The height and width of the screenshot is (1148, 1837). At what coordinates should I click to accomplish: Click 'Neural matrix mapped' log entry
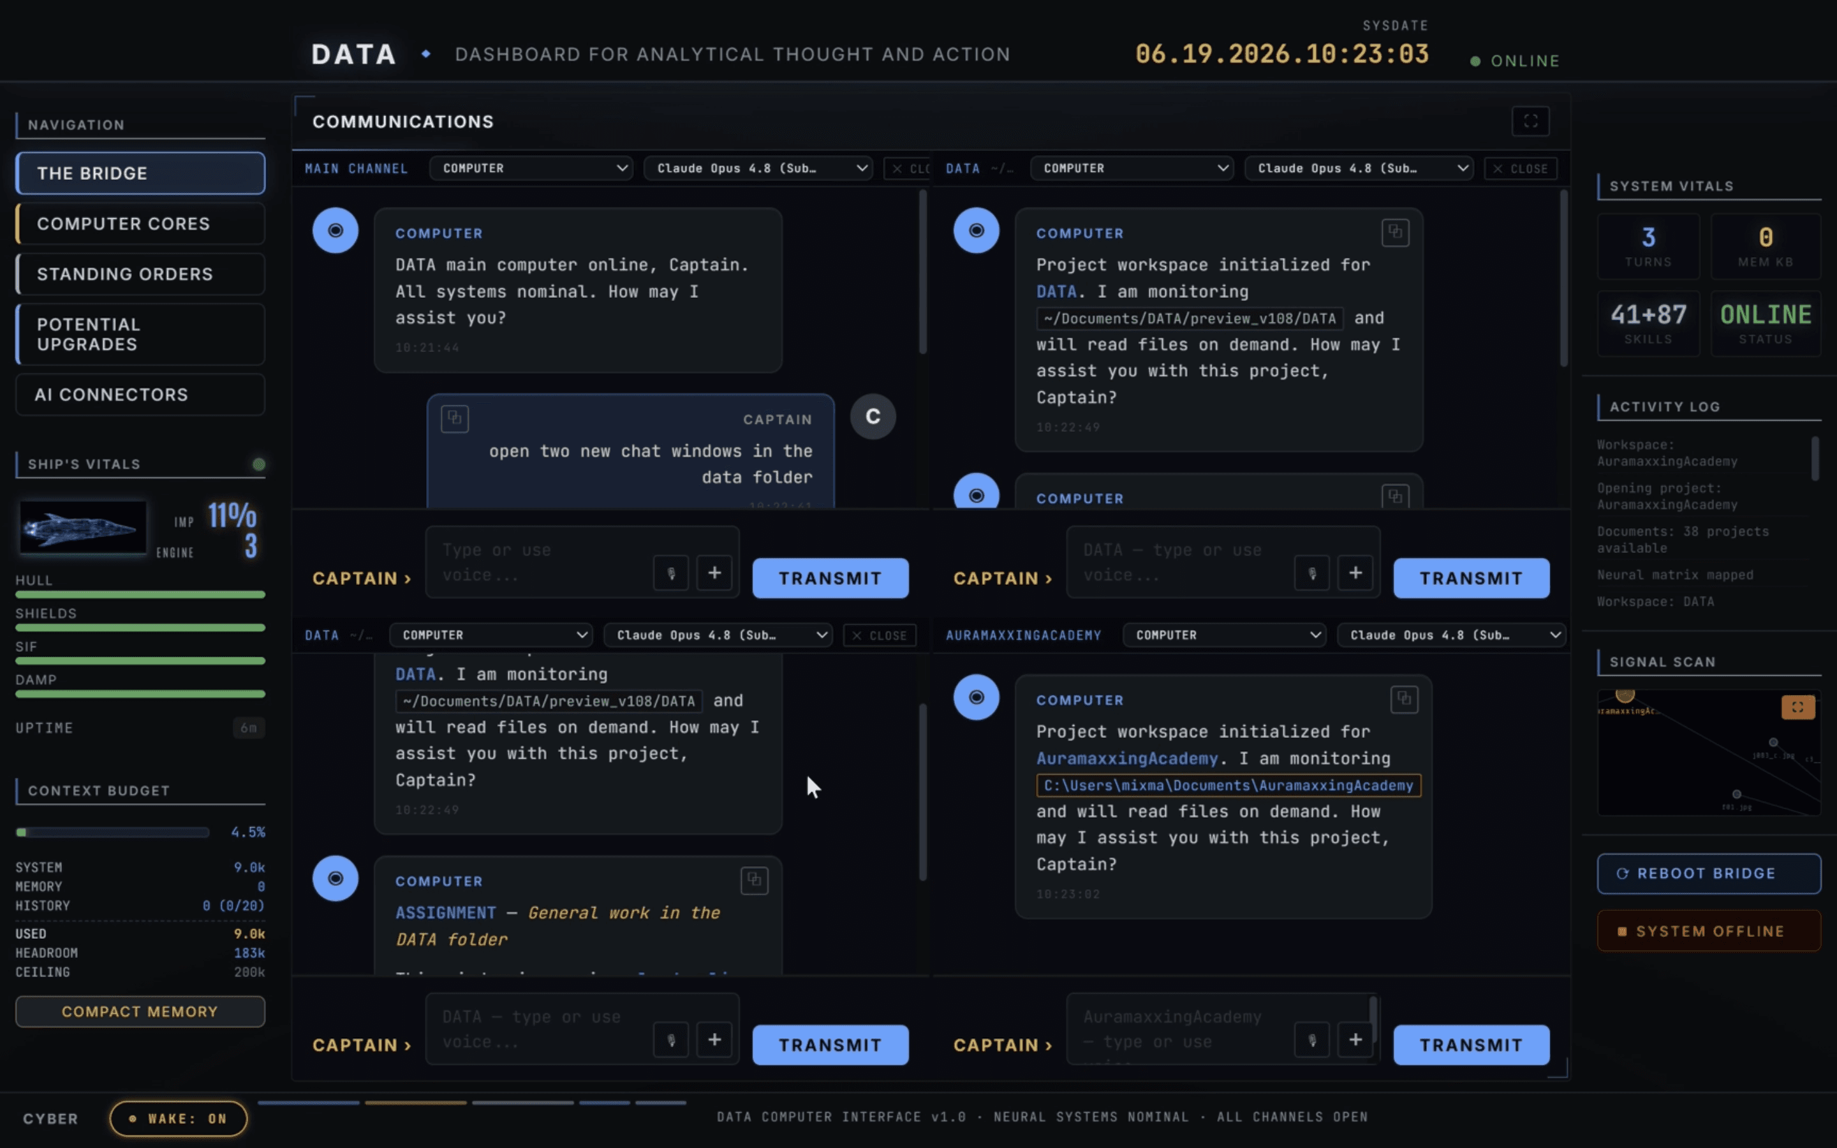click(1674, 575)
